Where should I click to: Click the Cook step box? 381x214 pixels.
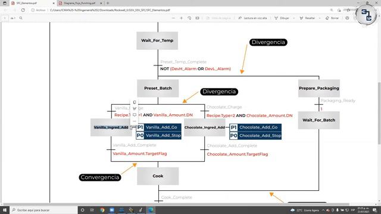click(x=158, y=176)
